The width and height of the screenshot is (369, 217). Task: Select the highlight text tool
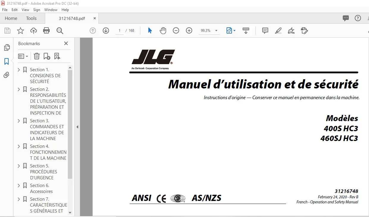coord(278,31)
